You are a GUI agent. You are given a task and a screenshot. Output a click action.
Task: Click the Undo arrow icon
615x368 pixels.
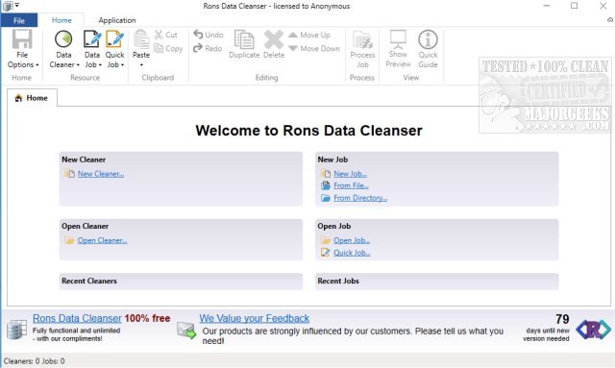(x=198, y=35)
